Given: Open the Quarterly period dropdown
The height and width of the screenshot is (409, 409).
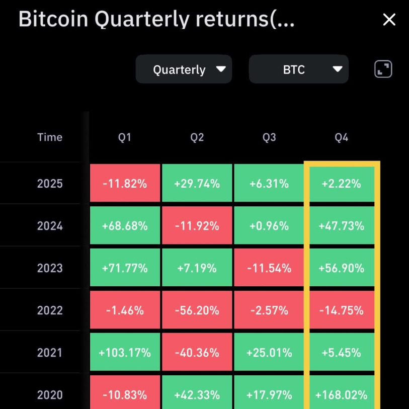Looking at the screenshot, I should [x=184, y=69].
